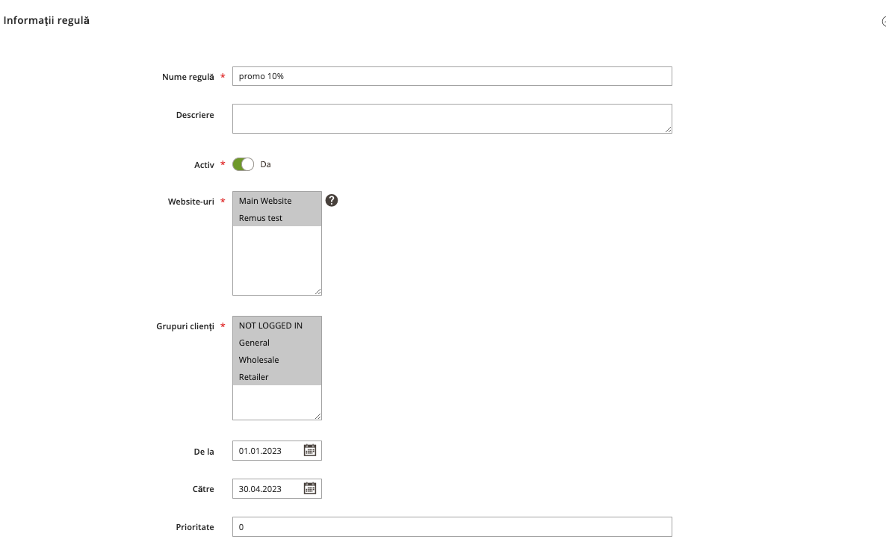Select Main Website in Website-uri list
The image size is (886, 554).
[277, 201]
